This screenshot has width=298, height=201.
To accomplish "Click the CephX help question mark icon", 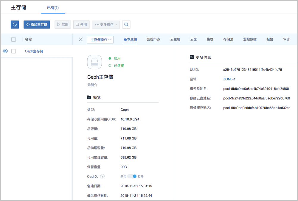I will (103, 176).
